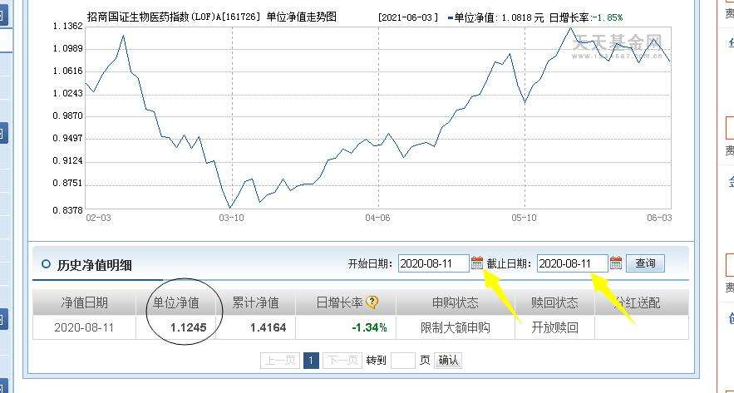Click the 0.8378 y-axis label
734x393 pixels.
click(x=67, y=209)
